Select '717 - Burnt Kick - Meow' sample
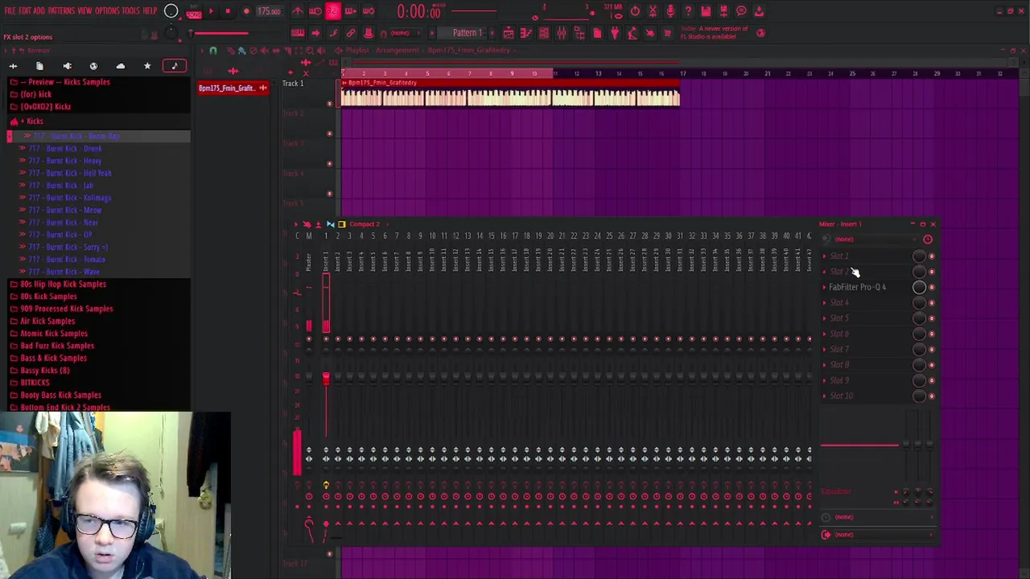 pyautogui.click(x=66, y=210)
